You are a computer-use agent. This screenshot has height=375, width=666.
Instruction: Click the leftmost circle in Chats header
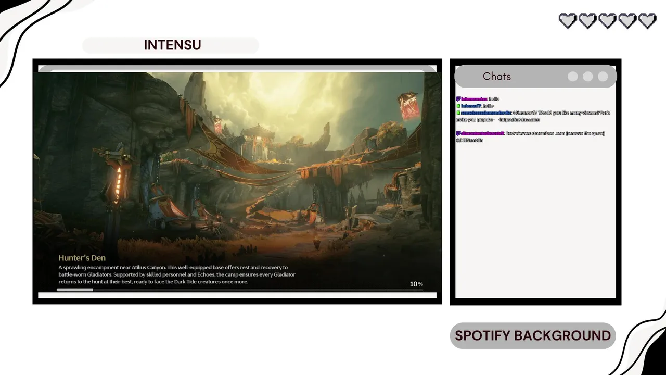[x=573, y=77]
